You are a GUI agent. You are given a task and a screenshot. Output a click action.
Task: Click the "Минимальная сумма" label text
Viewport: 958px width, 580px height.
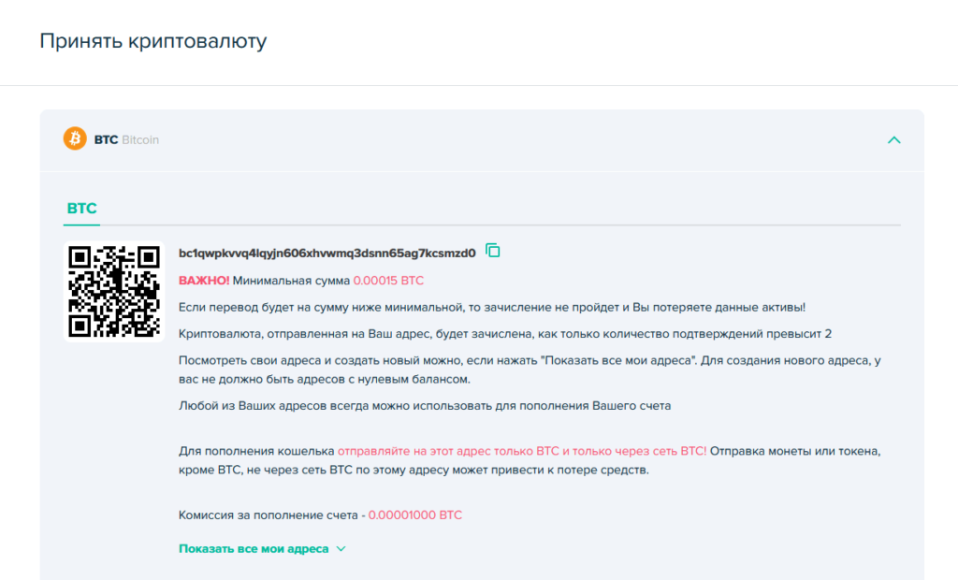pyautogui.click(x=291, y=280)
